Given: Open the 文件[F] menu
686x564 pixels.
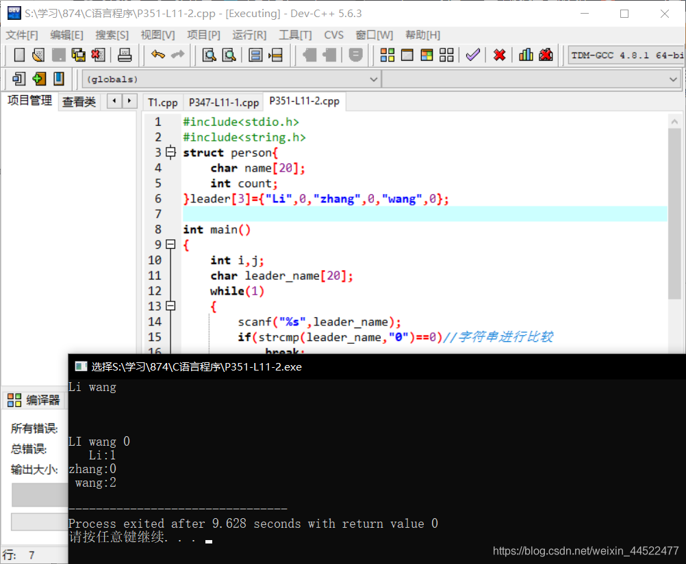Looking at the screenshot, I should tap(21, 35).
